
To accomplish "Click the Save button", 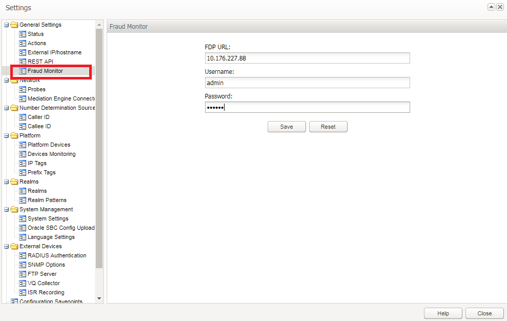I will pos(286,126).
